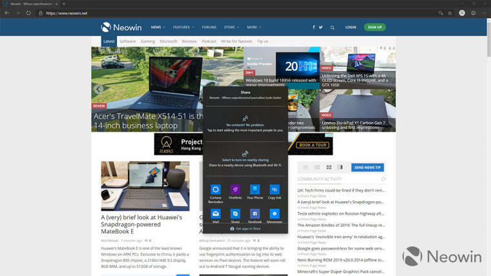Select the Latest tab

[109, 41]
